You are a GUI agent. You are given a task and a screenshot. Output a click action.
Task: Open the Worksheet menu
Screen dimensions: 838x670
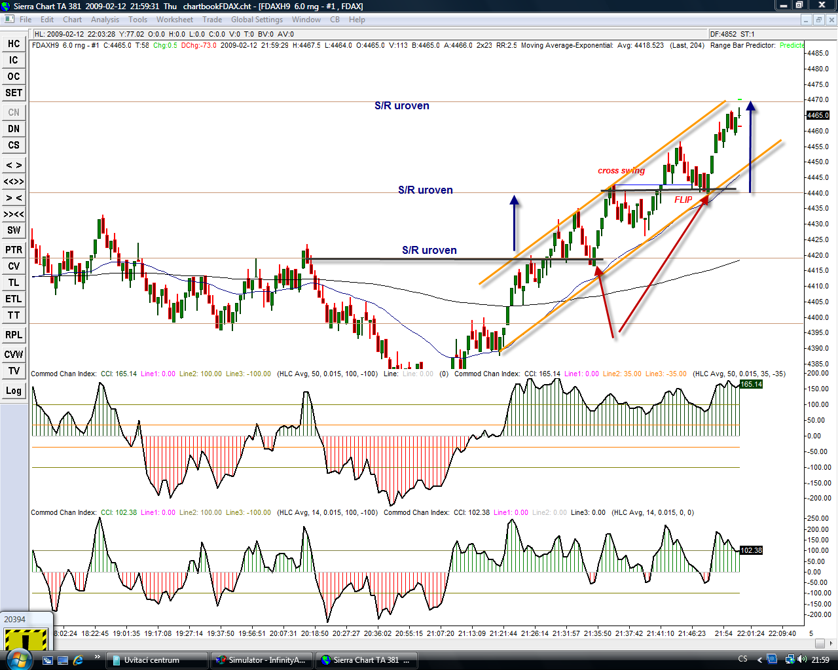(x=175, y=20)
